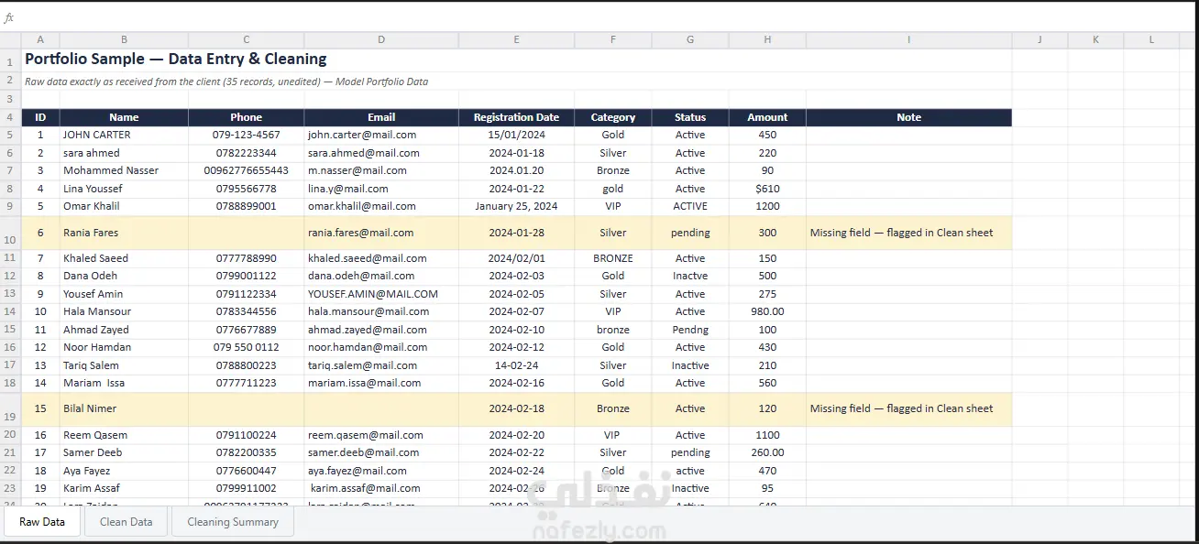Select column G header
Image resolution: width=1199 pixels, height=544 pixels.
(x=690, y=39)
